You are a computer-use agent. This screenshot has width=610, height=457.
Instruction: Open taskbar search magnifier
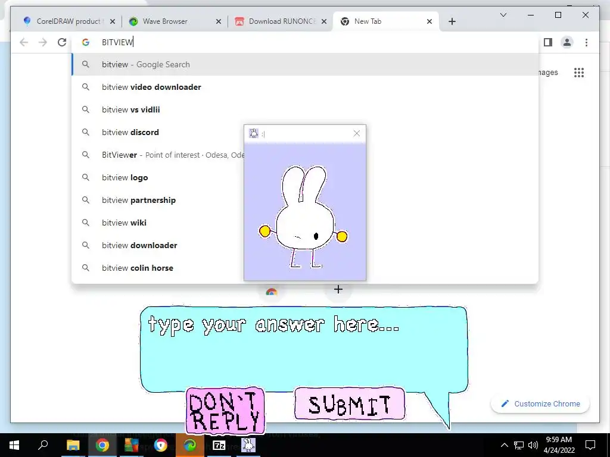click(43, 445)
